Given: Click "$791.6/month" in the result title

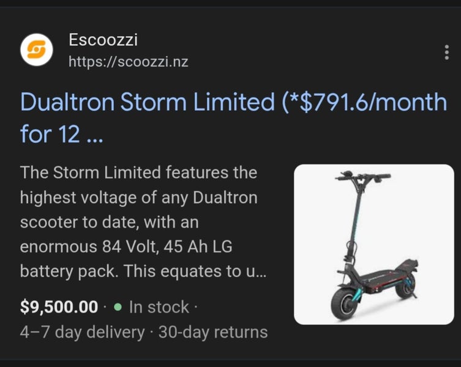Looking at the screenshot, I should pos(365,103).
